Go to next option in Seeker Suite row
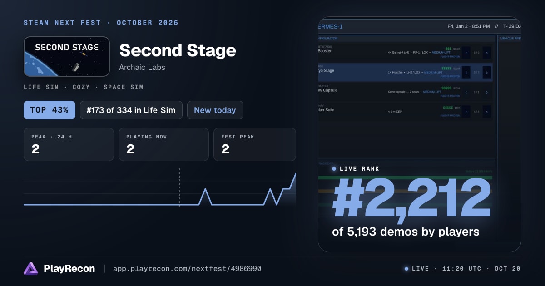 click(x=487, y=112)
